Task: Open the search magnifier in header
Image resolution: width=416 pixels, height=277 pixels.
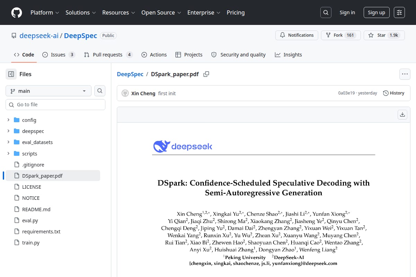Action: (x=326, y=12)
